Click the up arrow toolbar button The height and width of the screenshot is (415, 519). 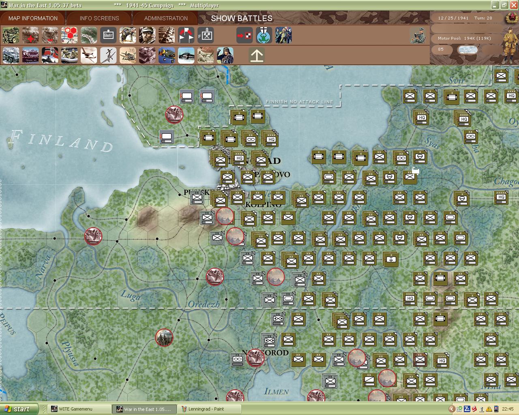(x=257, y=56)
